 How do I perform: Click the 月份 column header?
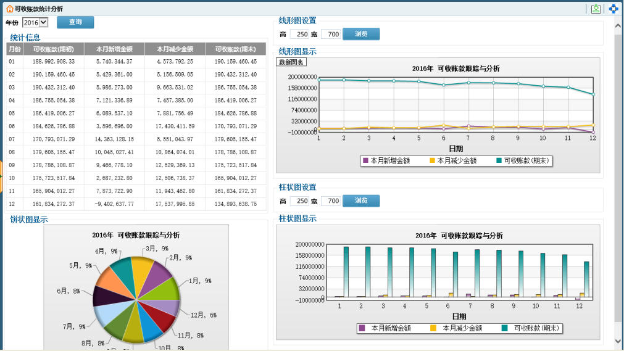[x=14, y=49]
